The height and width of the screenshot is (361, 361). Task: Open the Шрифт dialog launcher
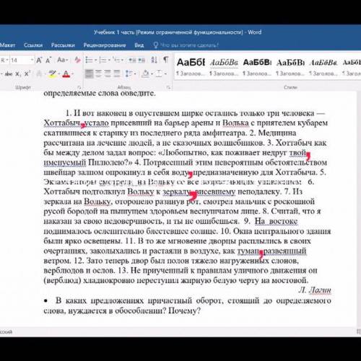pos(79,87)
